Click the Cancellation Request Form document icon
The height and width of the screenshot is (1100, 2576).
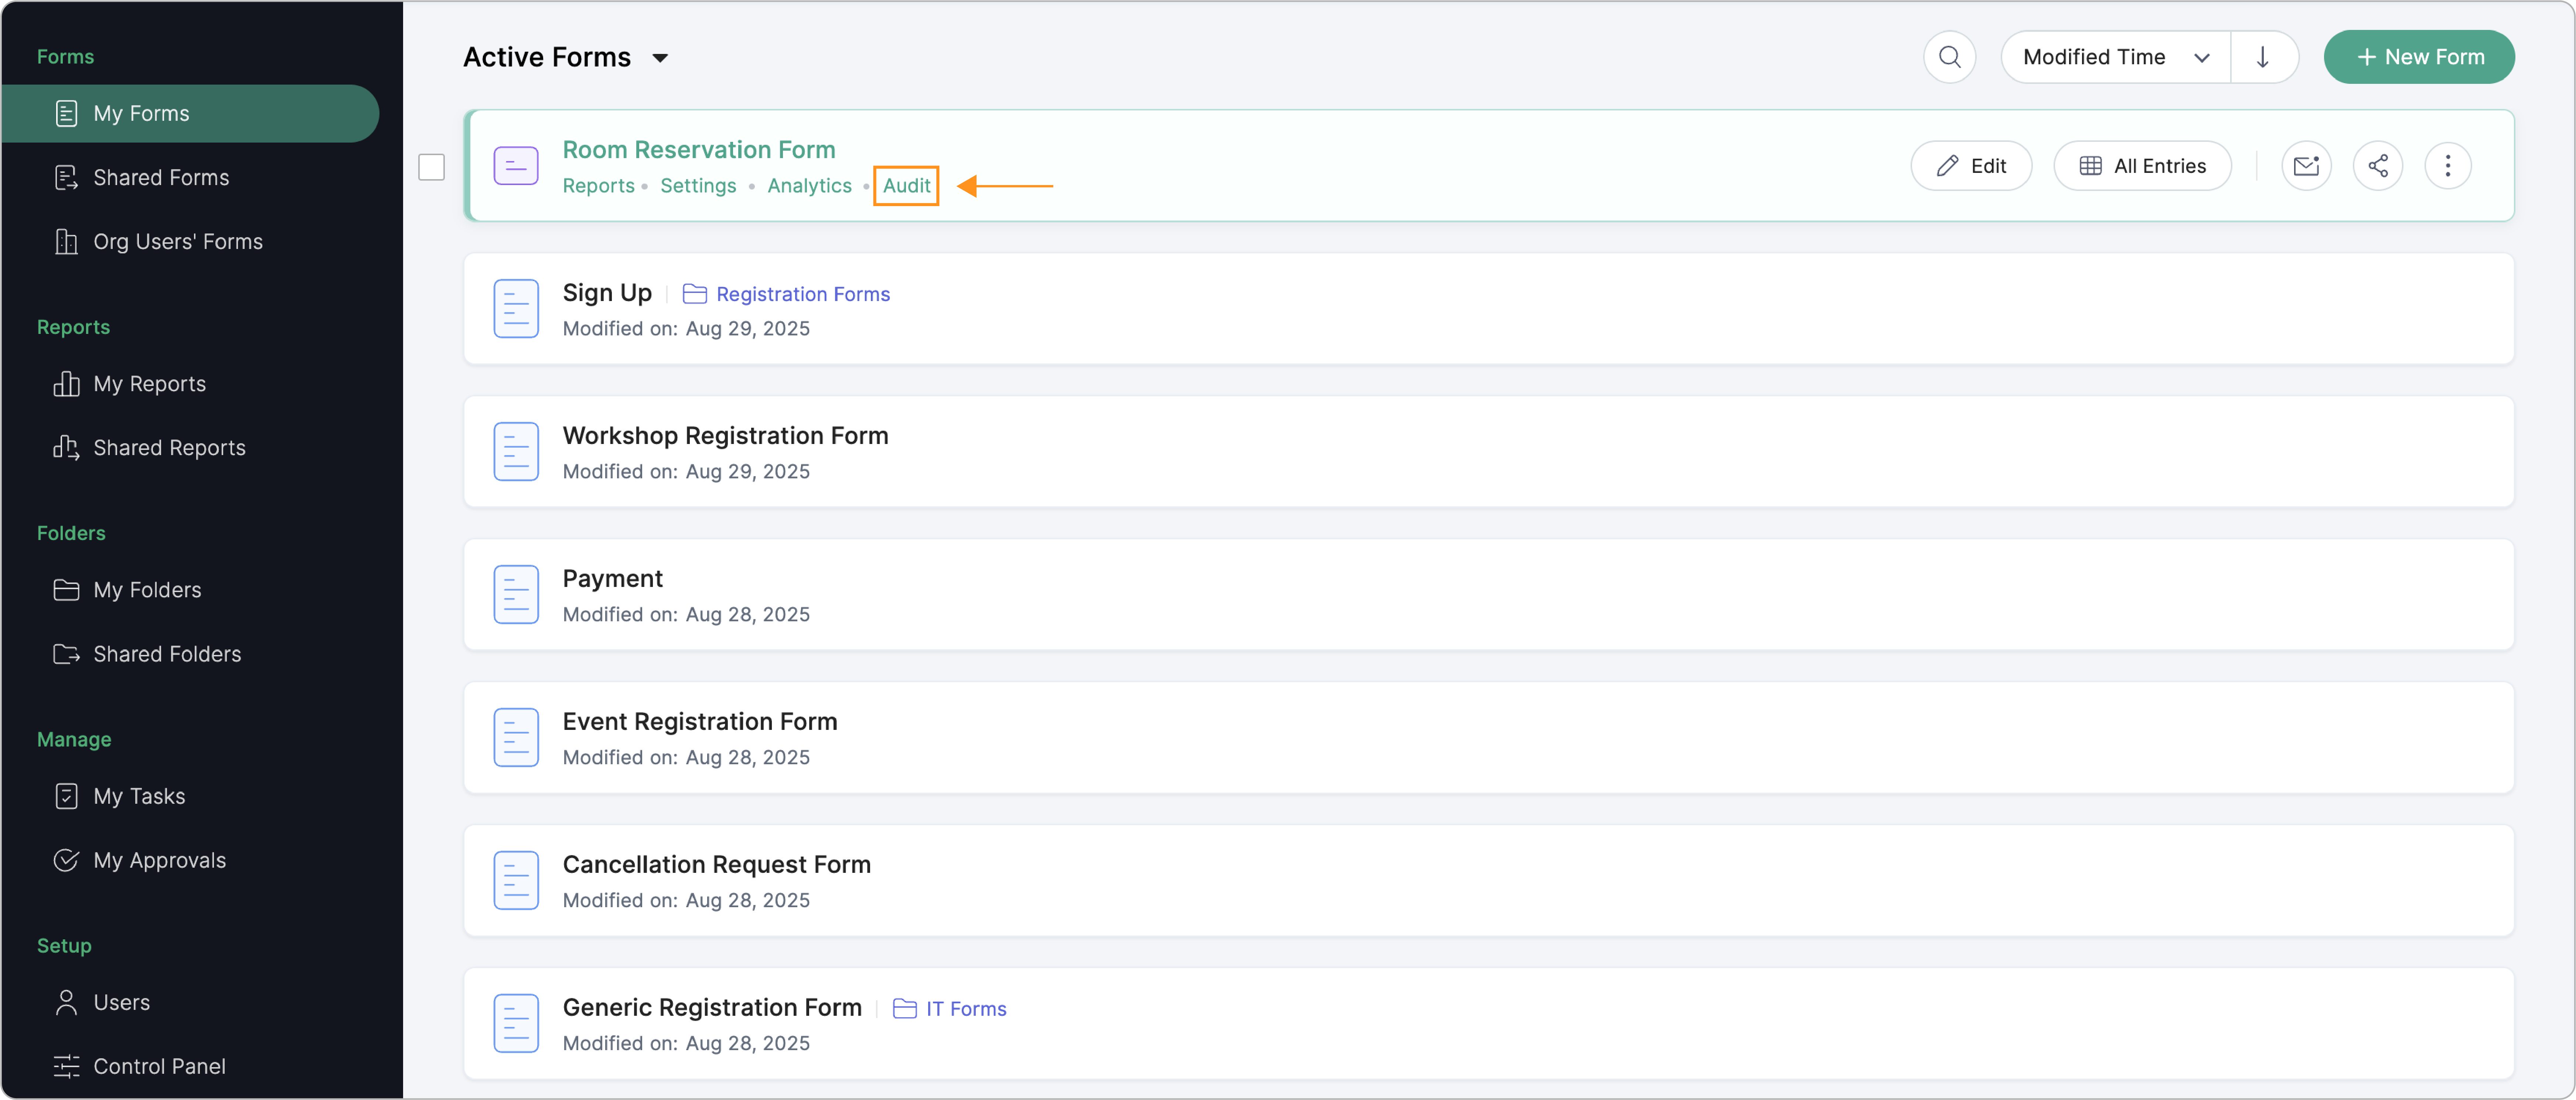click(516, 881)
